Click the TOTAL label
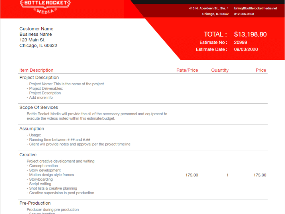 pyautogui.click(x=215, y=35)
